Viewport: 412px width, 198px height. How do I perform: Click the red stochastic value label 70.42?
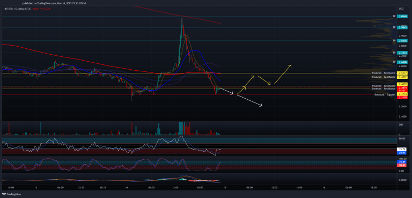[402, 166]
